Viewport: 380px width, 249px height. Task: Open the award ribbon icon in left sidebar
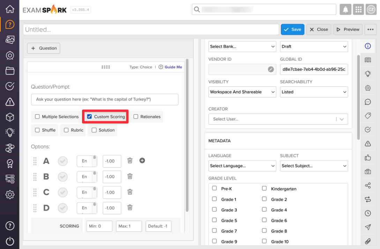click(10, 164)
